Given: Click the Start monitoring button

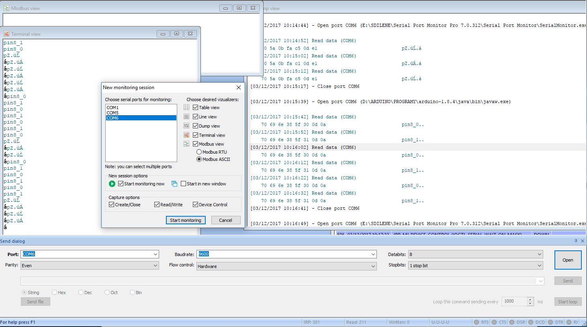Looking at the screenshot, I should click(186, 220).
